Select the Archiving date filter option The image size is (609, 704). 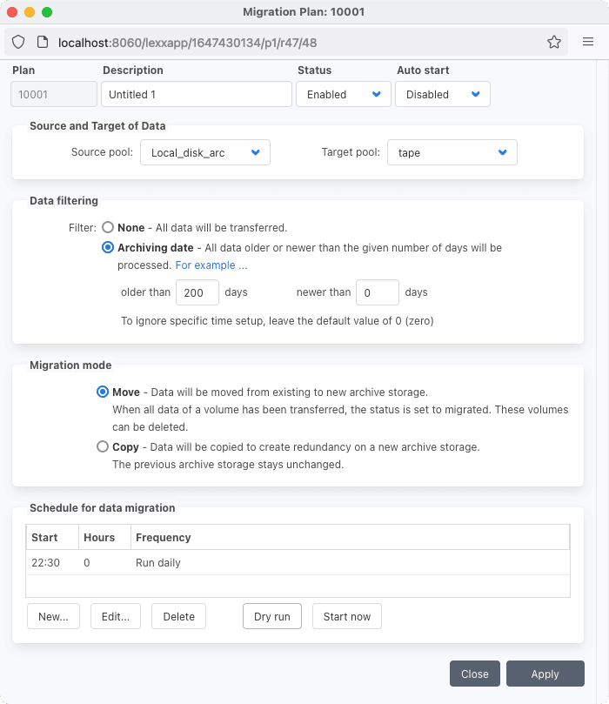pyautogui.click(x=109, y=248)
